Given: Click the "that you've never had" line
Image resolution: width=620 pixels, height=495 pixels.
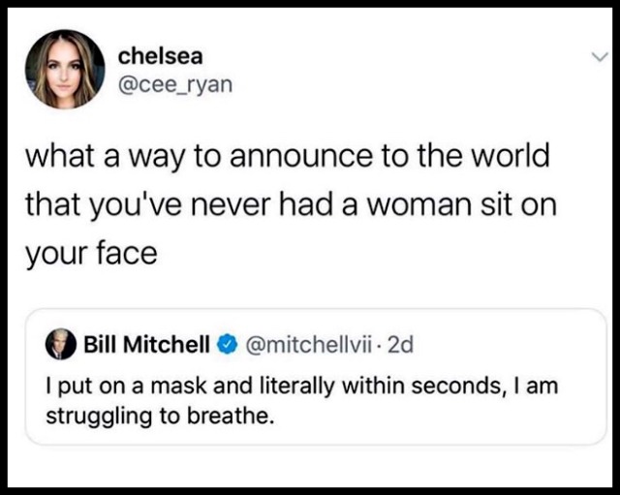Looking at the screenshot, I should [291, 204].
